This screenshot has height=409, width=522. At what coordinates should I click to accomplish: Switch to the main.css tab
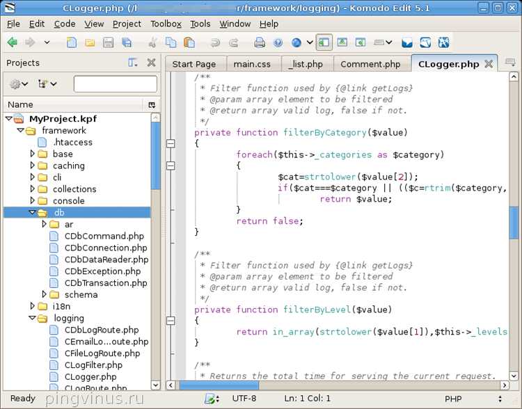pos(251,64)
